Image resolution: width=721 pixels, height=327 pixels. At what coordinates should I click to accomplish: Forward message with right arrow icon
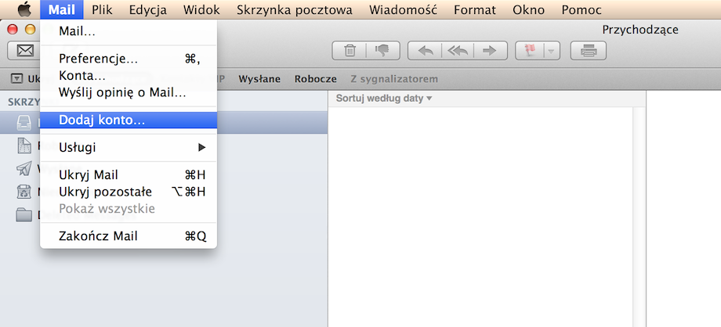pyautogui.click(x=490, y=51)
